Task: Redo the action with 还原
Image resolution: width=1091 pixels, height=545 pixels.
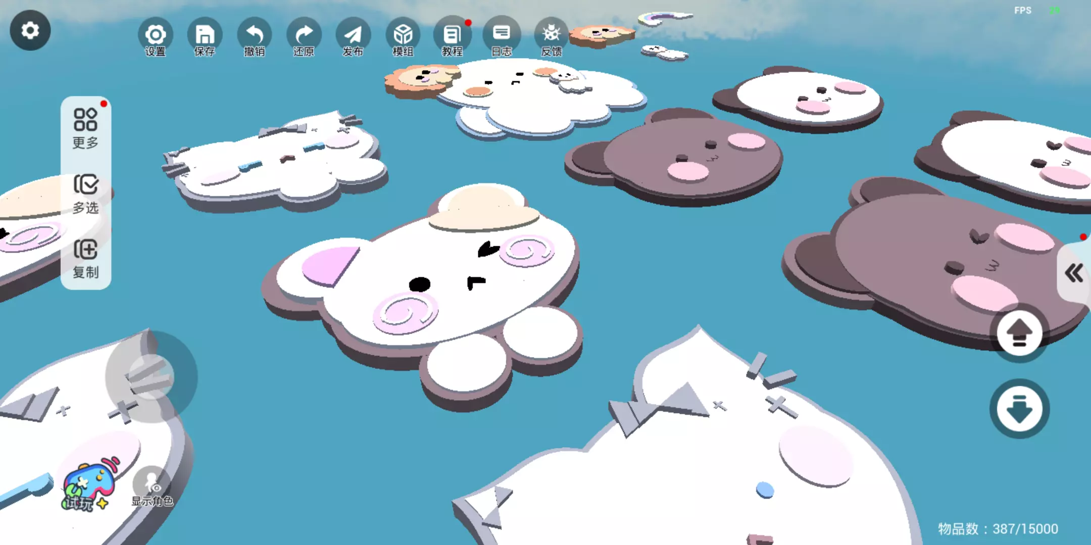Action: click(304, 36)
